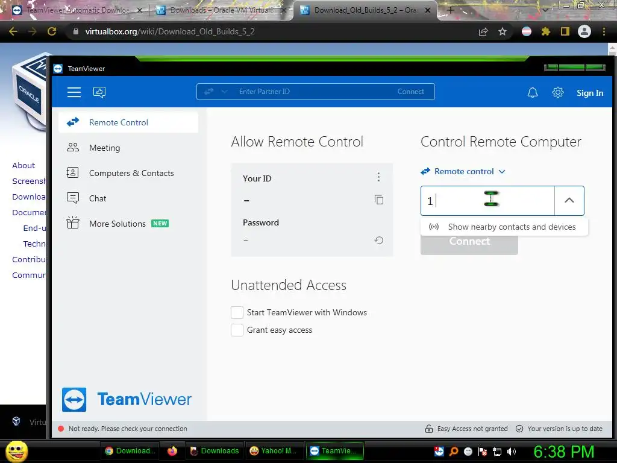Select Show nearby contacts and devices
This screenshot has width=617, height=463.
(x=504, y=227)
